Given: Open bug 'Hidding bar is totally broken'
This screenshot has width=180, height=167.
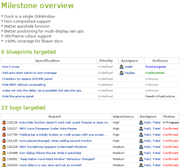Looking at the screenshot, I should pyautogui.click(x=63, y=135).
